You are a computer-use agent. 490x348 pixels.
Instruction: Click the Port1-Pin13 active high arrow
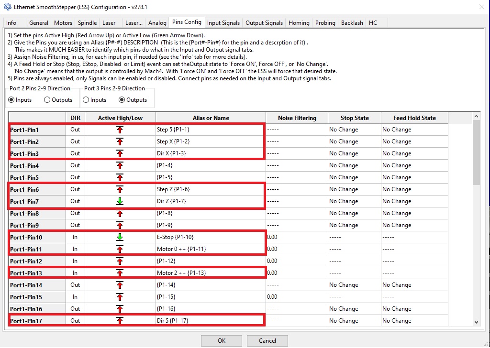(120, 273)
